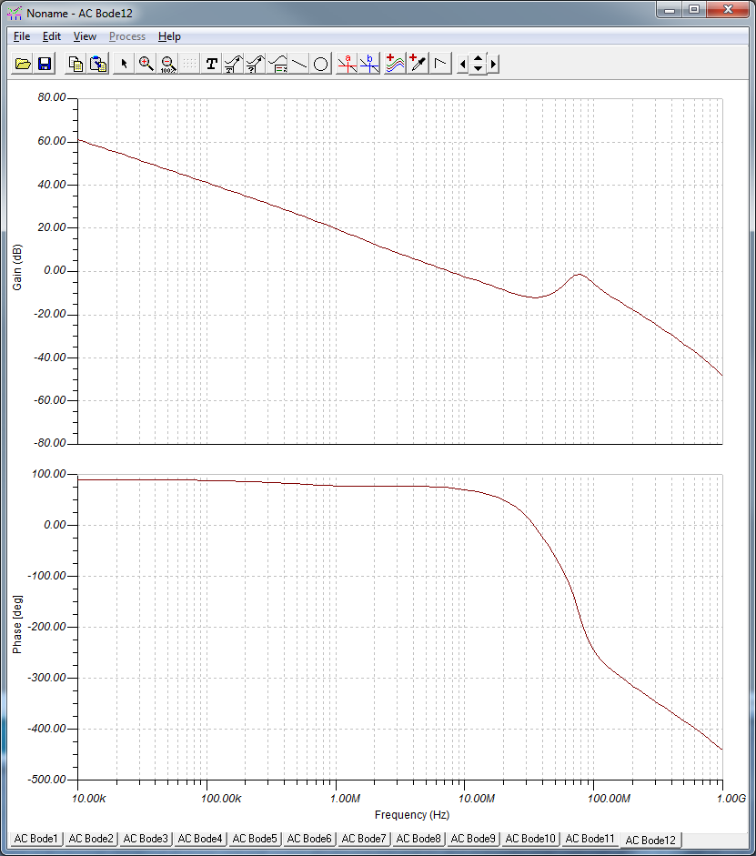This screenshot has width=756, height=856.
Task: Click the left arrow toolbar button
Action: pyautogui.click(x=462, y=64)
